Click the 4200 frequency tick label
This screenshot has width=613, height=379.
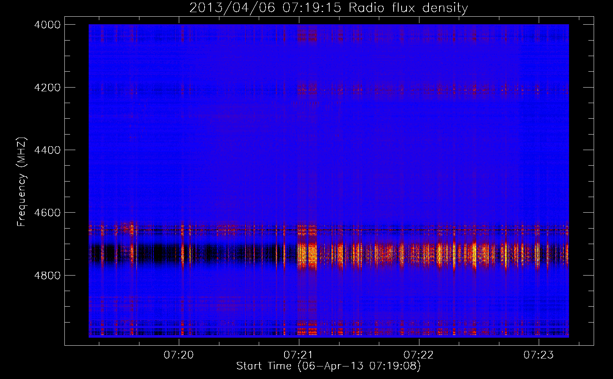coord(47,88)
